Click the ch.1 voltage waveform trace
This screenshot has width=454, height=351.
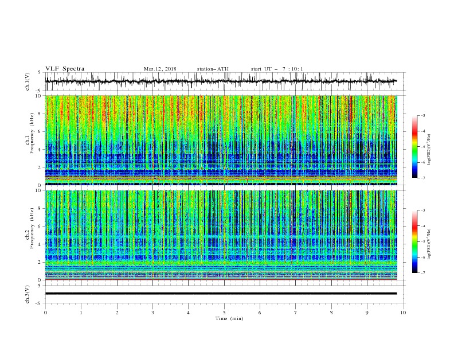[x=221, y=81]
